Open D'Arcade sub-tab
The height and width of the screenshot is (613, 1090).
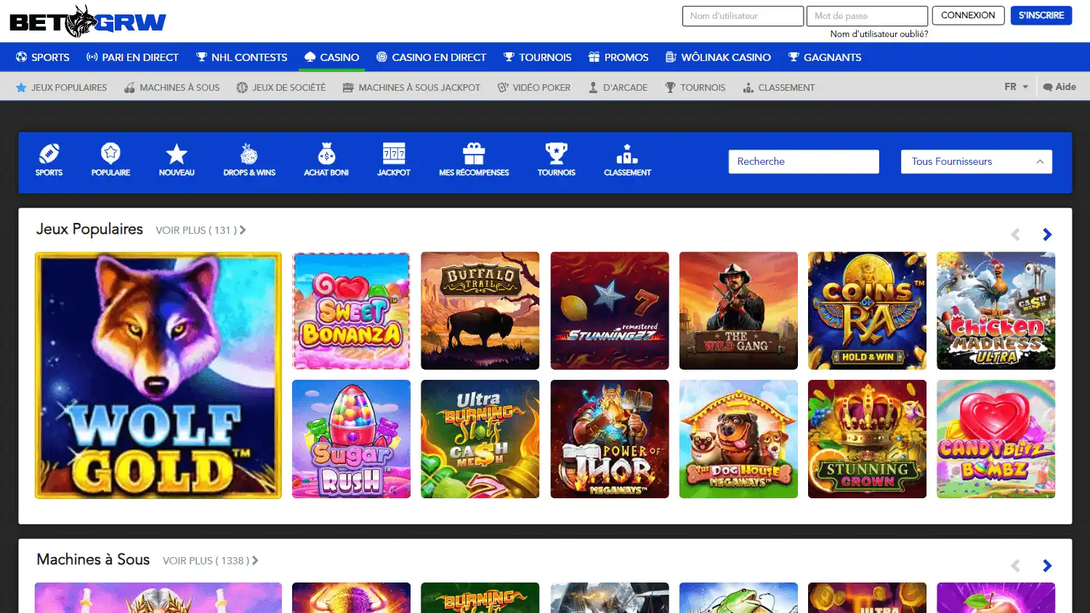click(618, 87)
